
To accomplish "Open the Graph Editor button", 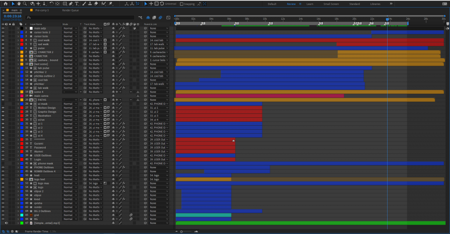I will click(x=168, y=18).
